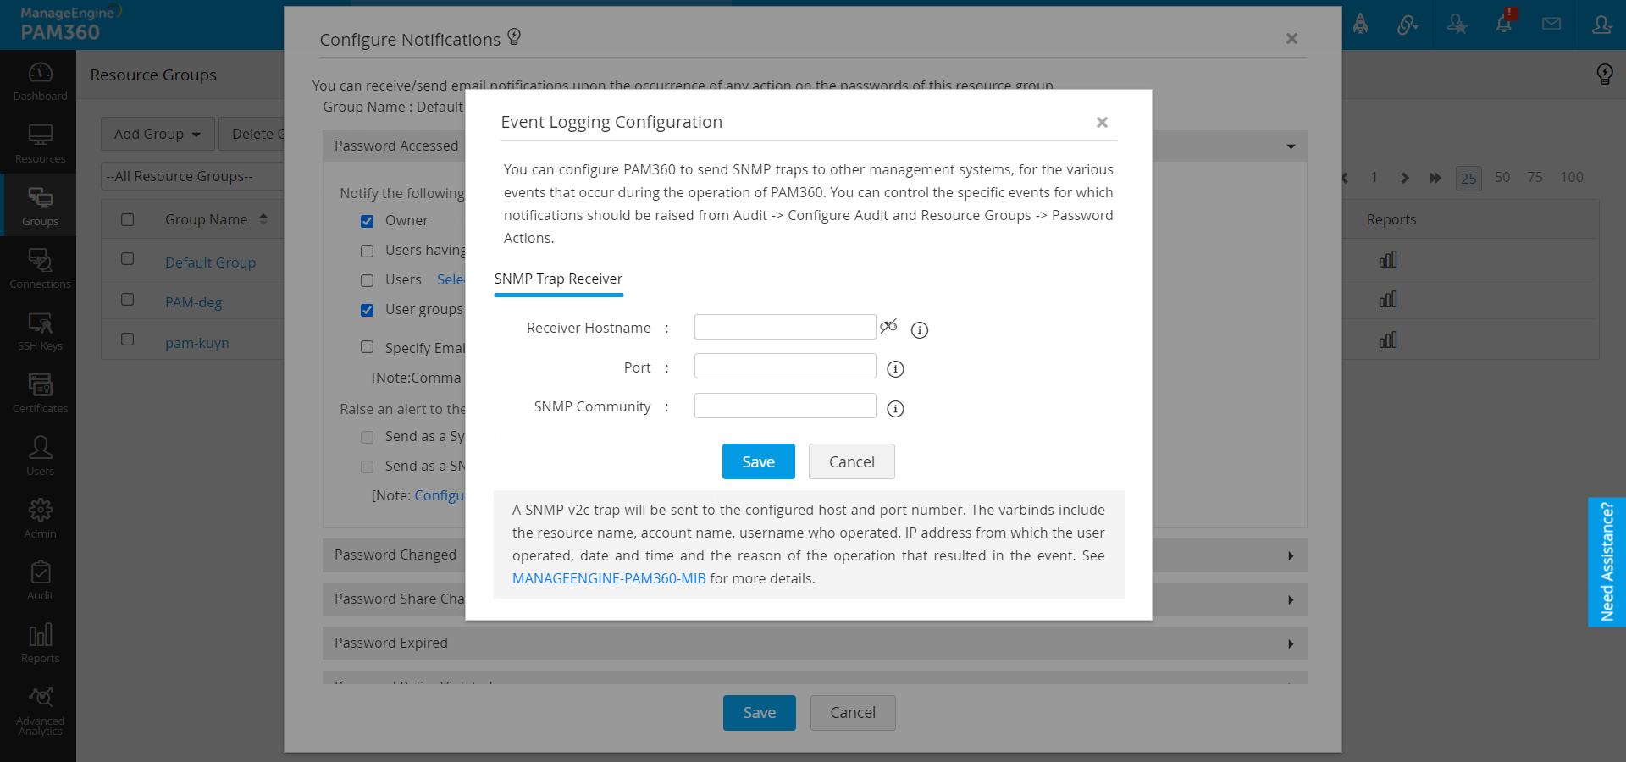Screen dimensions: 1626x762
Task: Set 75 rows per page
Action: [1535, 178]
